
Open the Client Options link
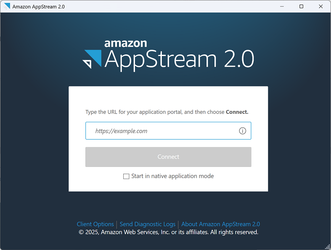(95, 224)
